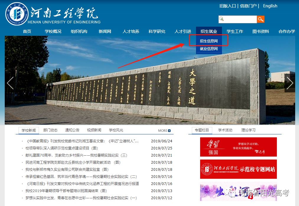
Task: Switch to the 专题栏目 tab
Action: (202, 131)
